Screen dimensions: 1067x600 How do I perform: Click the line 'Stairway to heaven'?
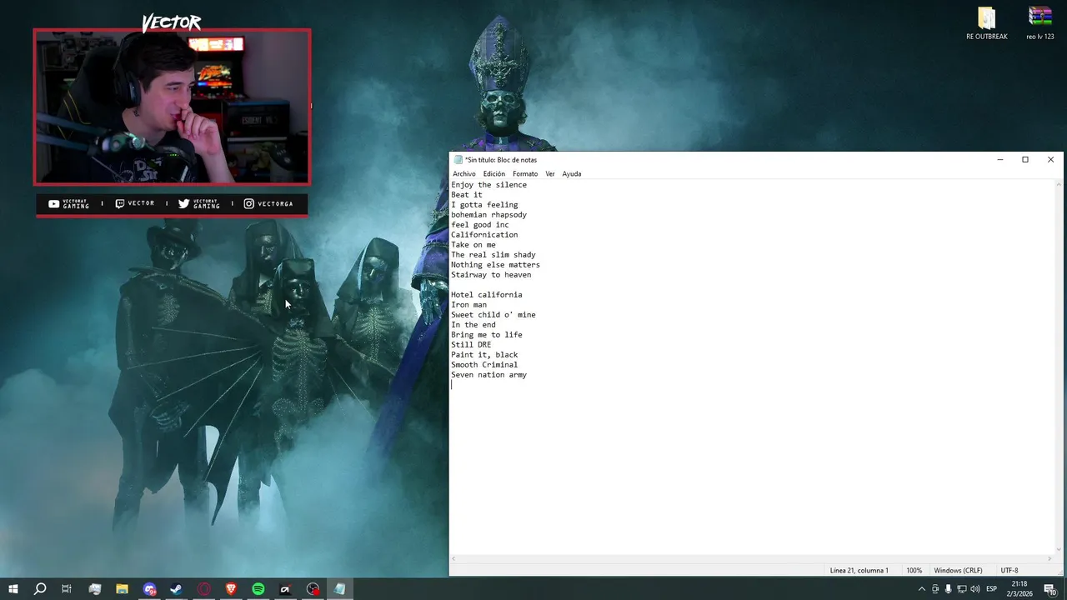491,275
